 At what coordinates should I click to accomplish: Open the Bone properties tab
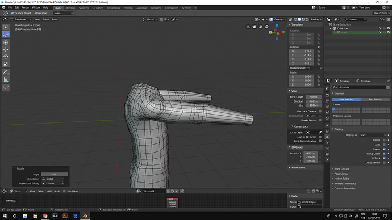[x=327, y=143]
